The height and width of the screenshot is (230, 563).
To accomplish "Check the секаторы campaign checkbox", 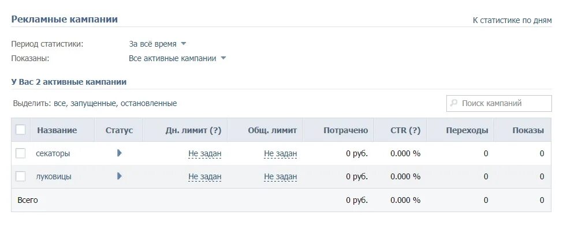I will (20, 153).
